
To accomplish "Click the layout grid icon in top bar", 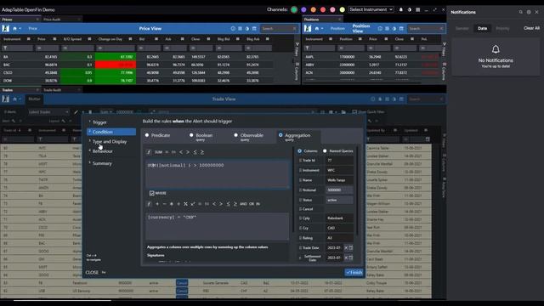I will (x=417, y=9).
